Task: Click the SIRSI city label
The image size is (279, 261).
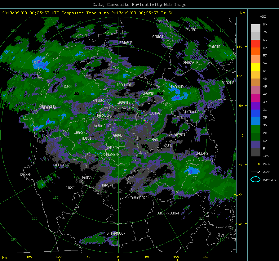Action: point(70,188)
